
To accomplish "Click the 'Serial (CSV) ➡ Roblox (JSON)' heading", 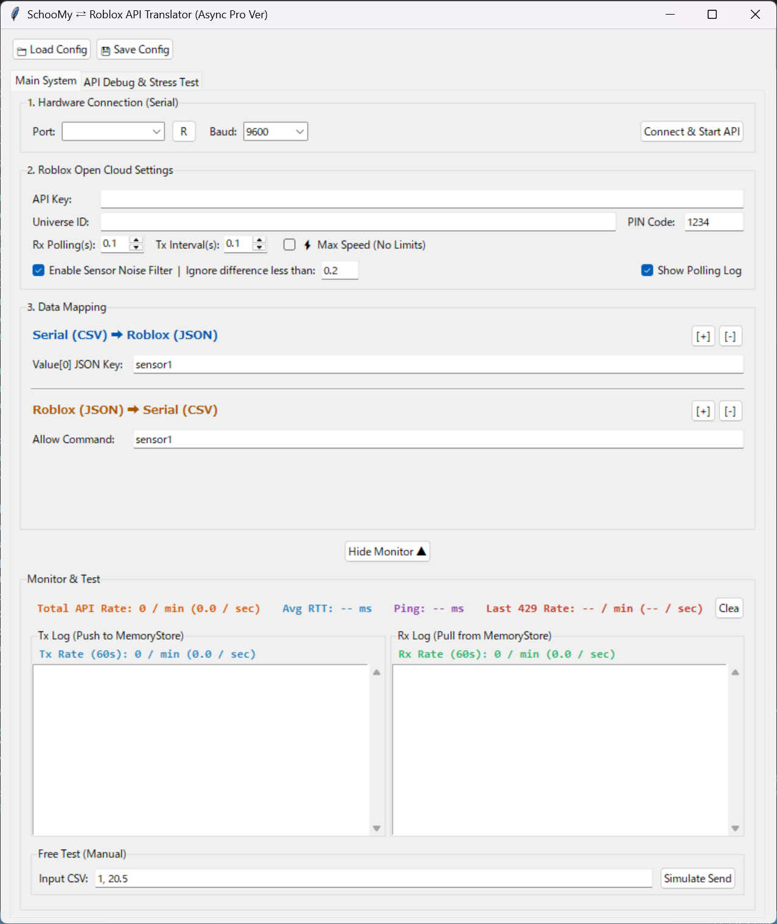I will (x=125, y=335).
